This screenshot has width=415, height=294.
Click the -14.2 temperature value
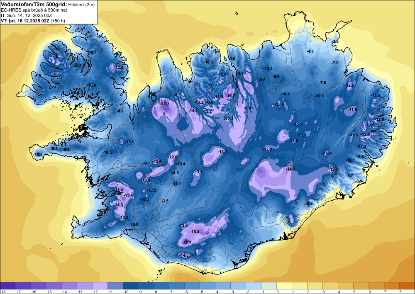click(290, 169)
